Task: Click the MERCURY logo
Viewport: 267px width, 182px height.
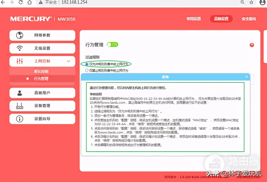Action: tap(31, 19)
